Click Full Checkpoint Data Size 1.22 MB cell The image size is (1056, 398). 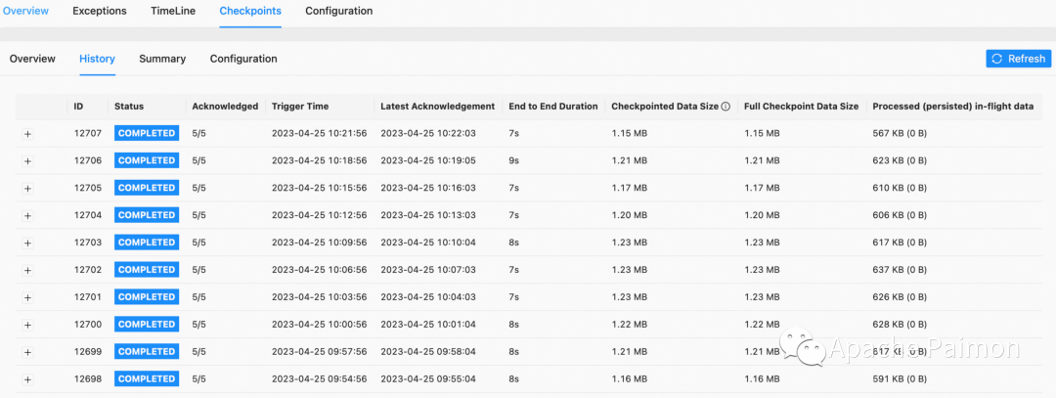click(762, 325)
